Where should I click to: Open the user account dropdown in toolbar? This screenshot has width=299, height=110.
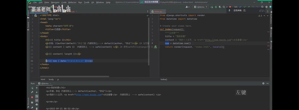(188, 7)
